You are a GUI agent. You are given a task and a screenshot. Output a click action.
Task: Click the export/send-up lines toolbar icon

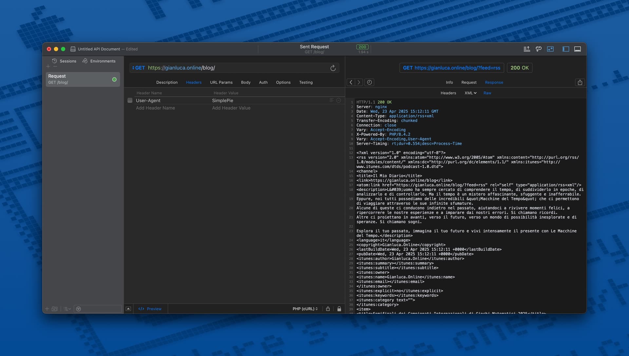pos(527,49)
